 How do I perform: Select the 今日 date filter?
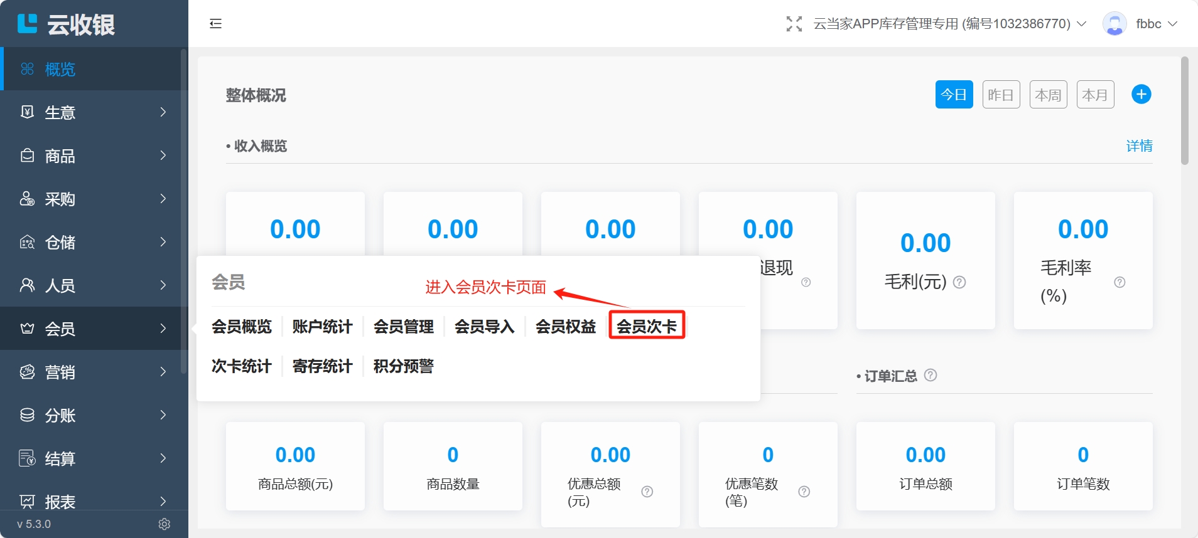954,95
